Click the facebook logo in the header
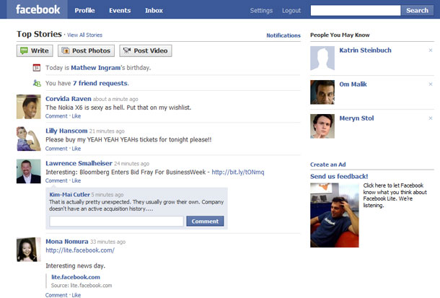 pos(38,9)
